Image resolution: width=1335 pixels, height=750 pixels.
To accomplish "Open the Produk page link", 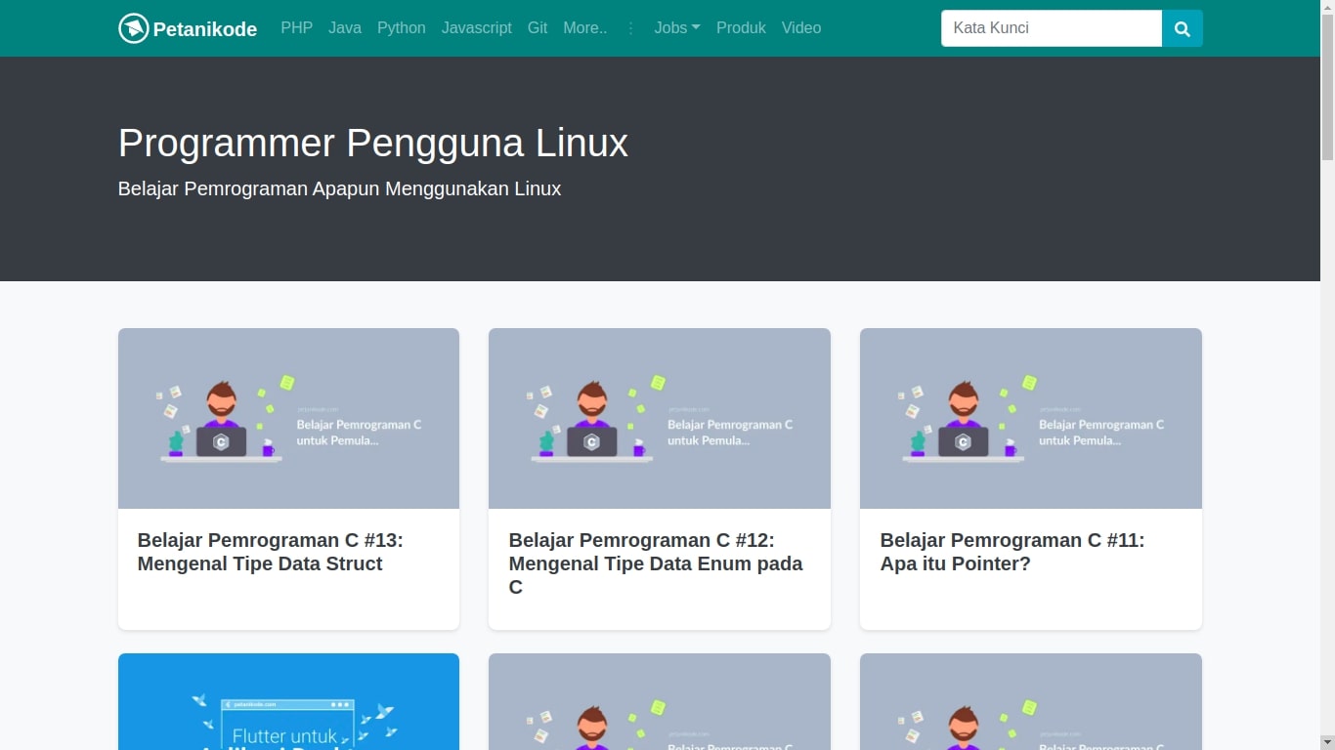I will (x=741, y=28).
